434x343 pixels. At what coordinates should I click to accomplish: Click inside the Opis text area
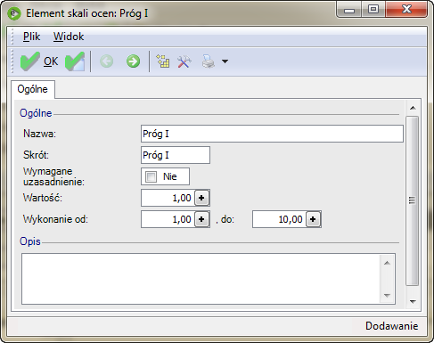pos(201,279)
